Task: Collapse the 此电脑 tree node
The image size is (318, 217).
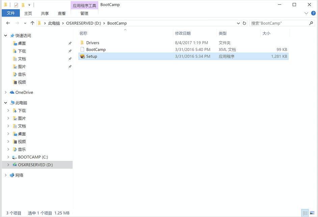Action: point(6,103)
